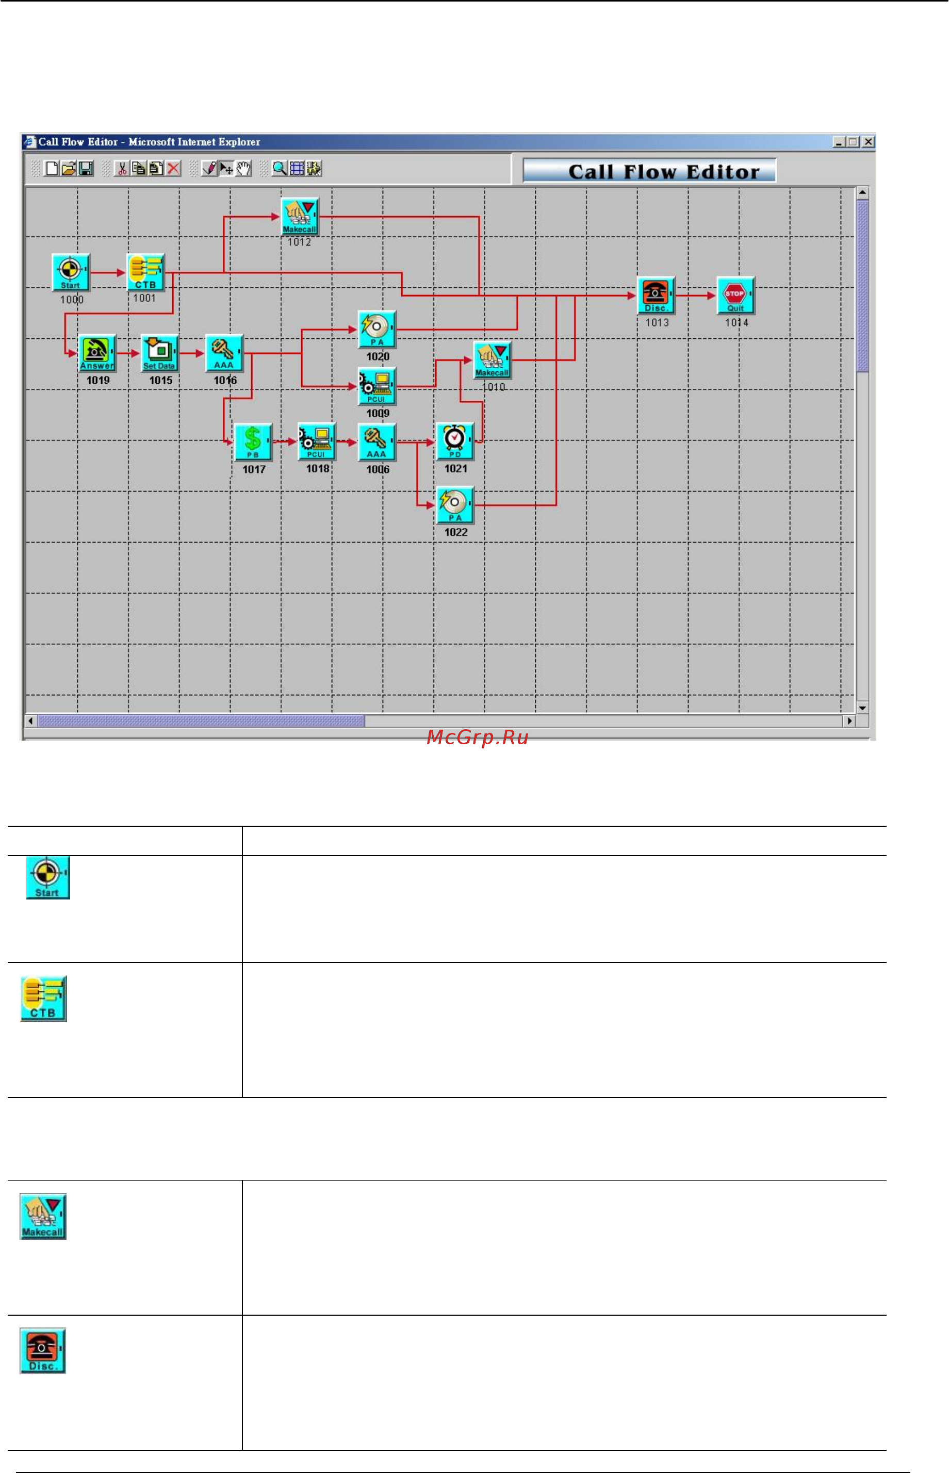Click the puzzle-piece component icon
Screen dimensions: 949x1473
314,168
